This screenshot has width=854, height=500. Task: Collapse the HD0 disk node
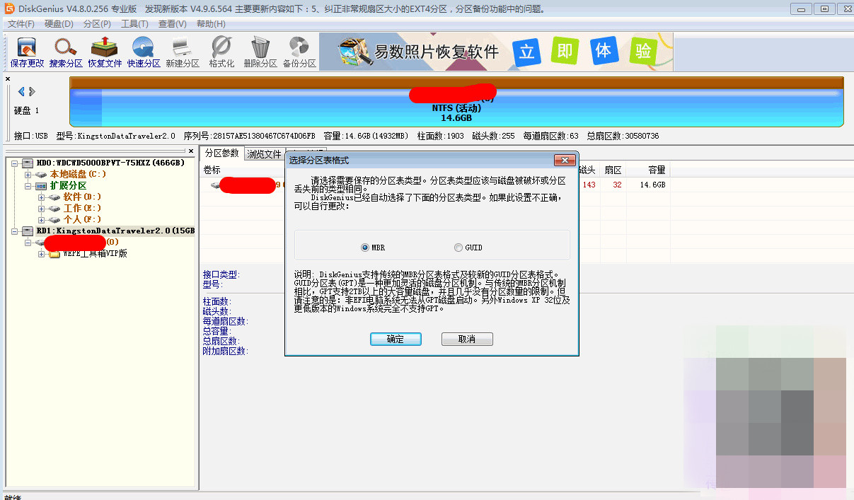click(x=14, y=163)
